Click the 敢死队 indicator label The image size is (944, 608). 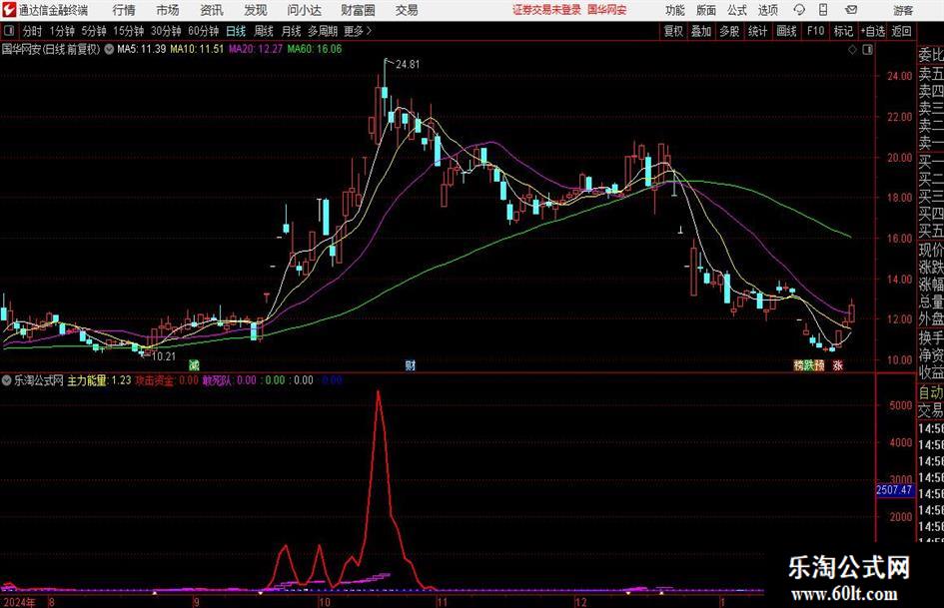point(218,380)
